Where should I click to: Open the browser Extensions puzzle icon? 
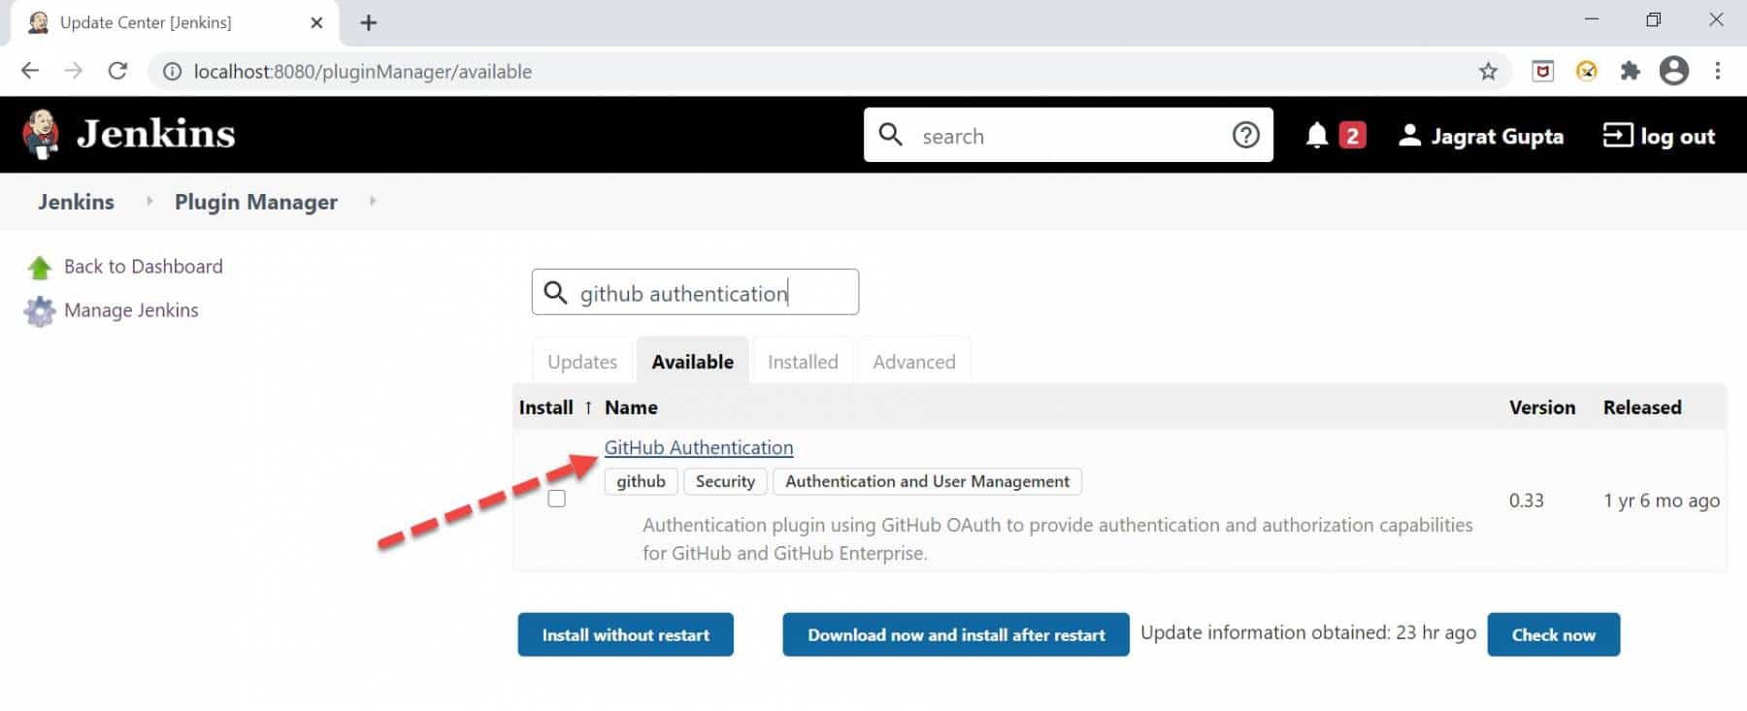point(1631,71)
